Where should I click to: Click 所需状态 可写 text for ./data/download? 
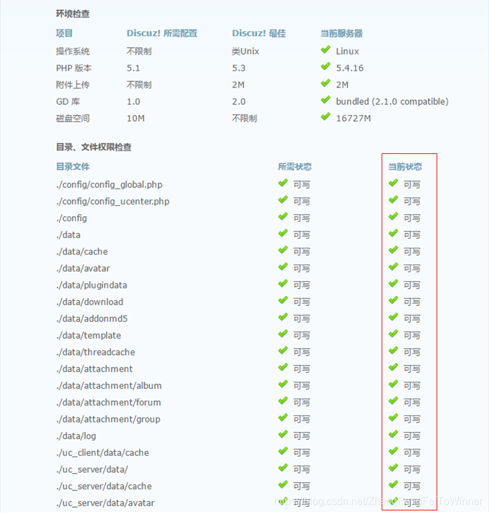point(301,302)
